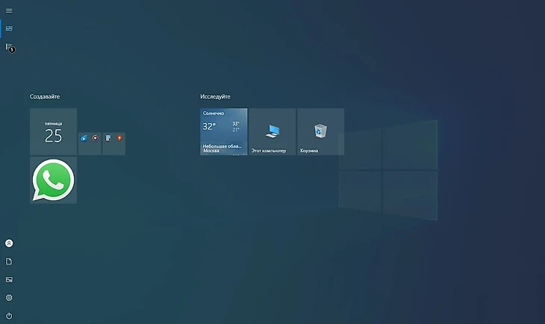This screenshot has width=545, height=324.
Task: Click the 32° temperature reading
Action: click(x=209, y=127)
